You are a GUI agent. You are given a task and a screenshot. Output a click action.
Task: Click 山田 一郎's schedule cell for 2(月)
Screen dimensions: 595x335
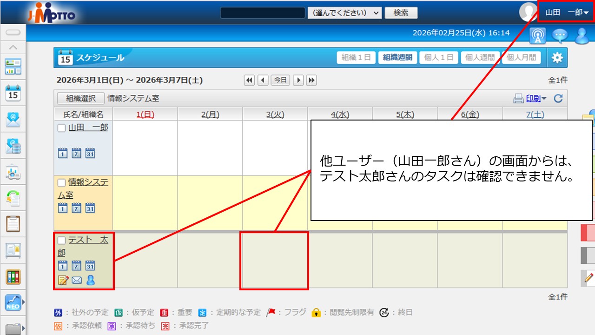[x=210, y=148]
